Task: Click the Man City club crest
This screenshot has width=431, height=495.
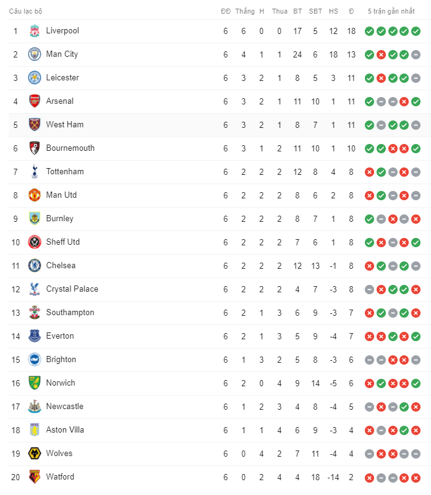Action: [35, 54]
